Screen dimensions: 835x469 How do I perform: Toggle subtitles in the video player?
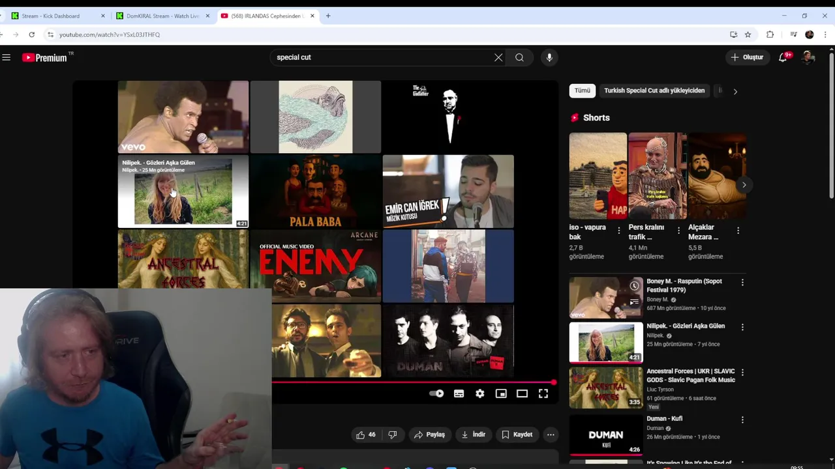(x=459, y=393)
